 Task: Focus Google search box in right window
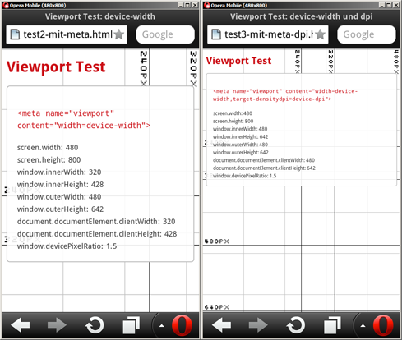(x=367, y=34)
